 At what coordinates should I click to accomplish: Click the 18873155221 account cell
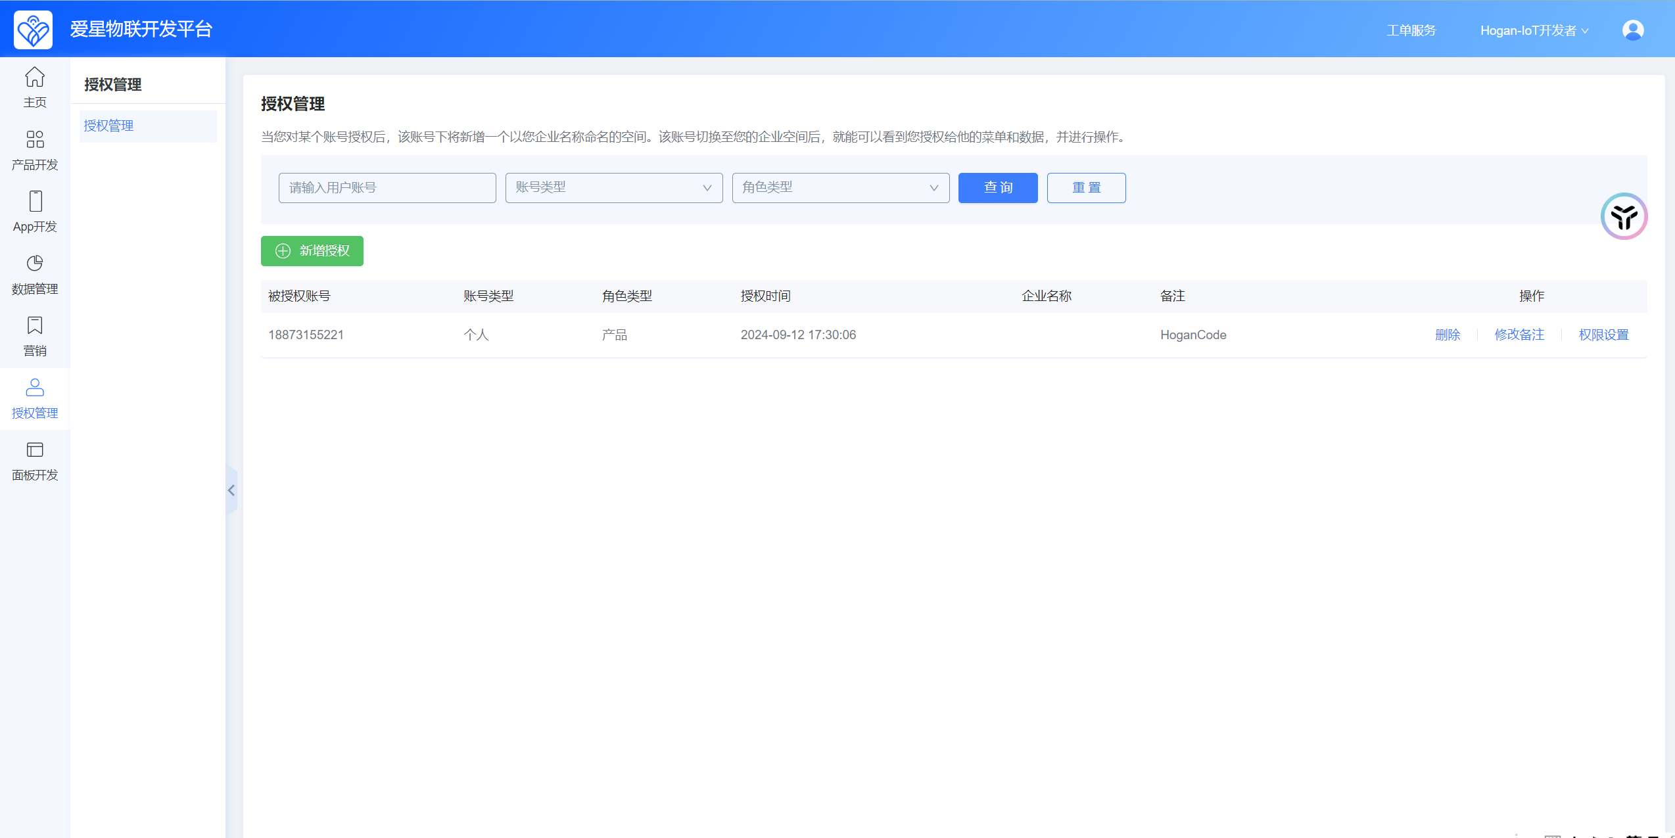306,335
